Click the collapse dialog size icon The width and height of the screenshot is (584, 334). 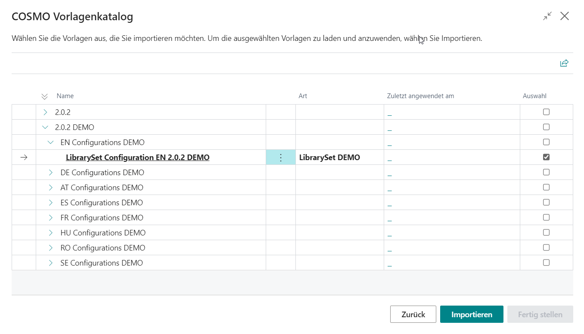[547, 16]
